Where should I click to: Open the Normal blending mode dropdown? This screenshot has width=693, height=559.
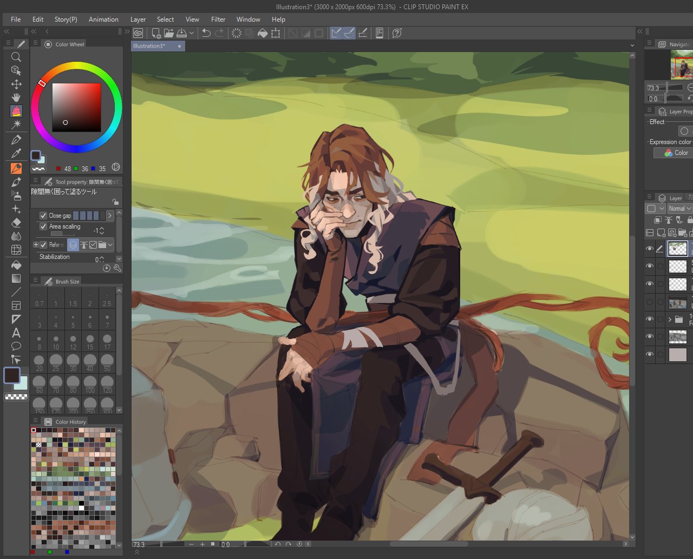679,209
